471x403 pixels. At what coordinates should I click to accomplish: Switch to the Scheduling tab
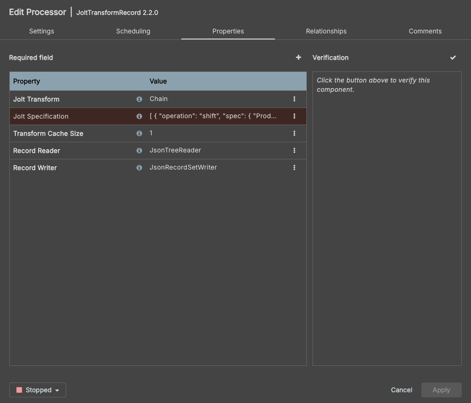[x=133, y=31]
